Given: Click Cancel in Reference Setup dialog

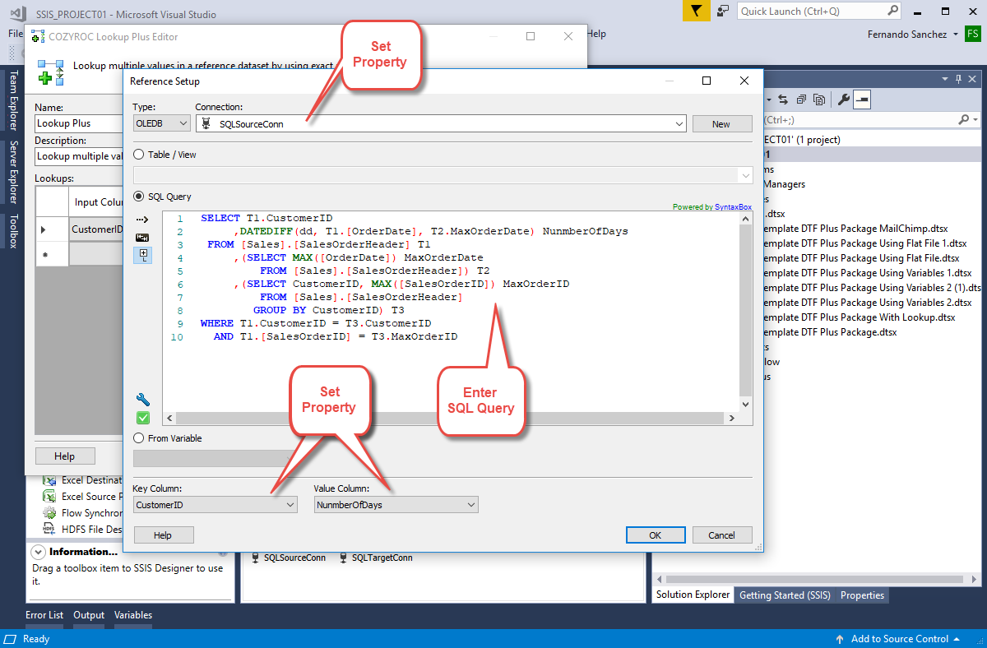Looking at the screenshot, I should click(721, 535).
